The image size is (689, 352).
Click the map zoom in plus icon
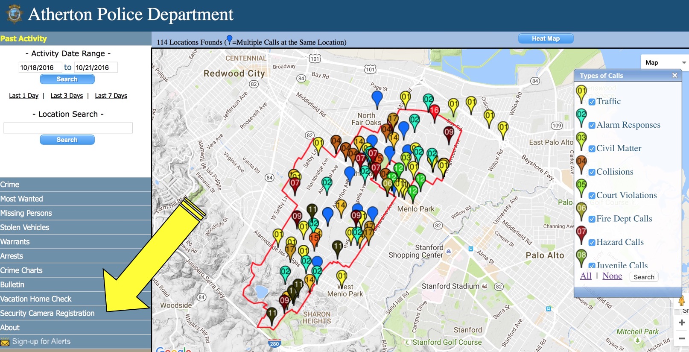point(682,323)
